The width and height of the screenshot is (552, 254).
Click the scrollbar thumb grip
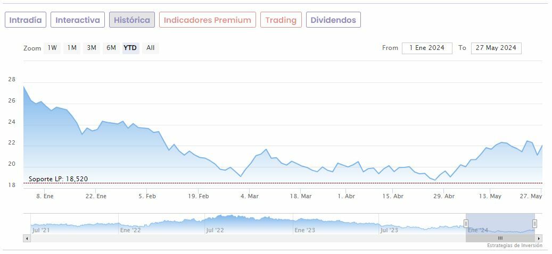tap(500, 238)
